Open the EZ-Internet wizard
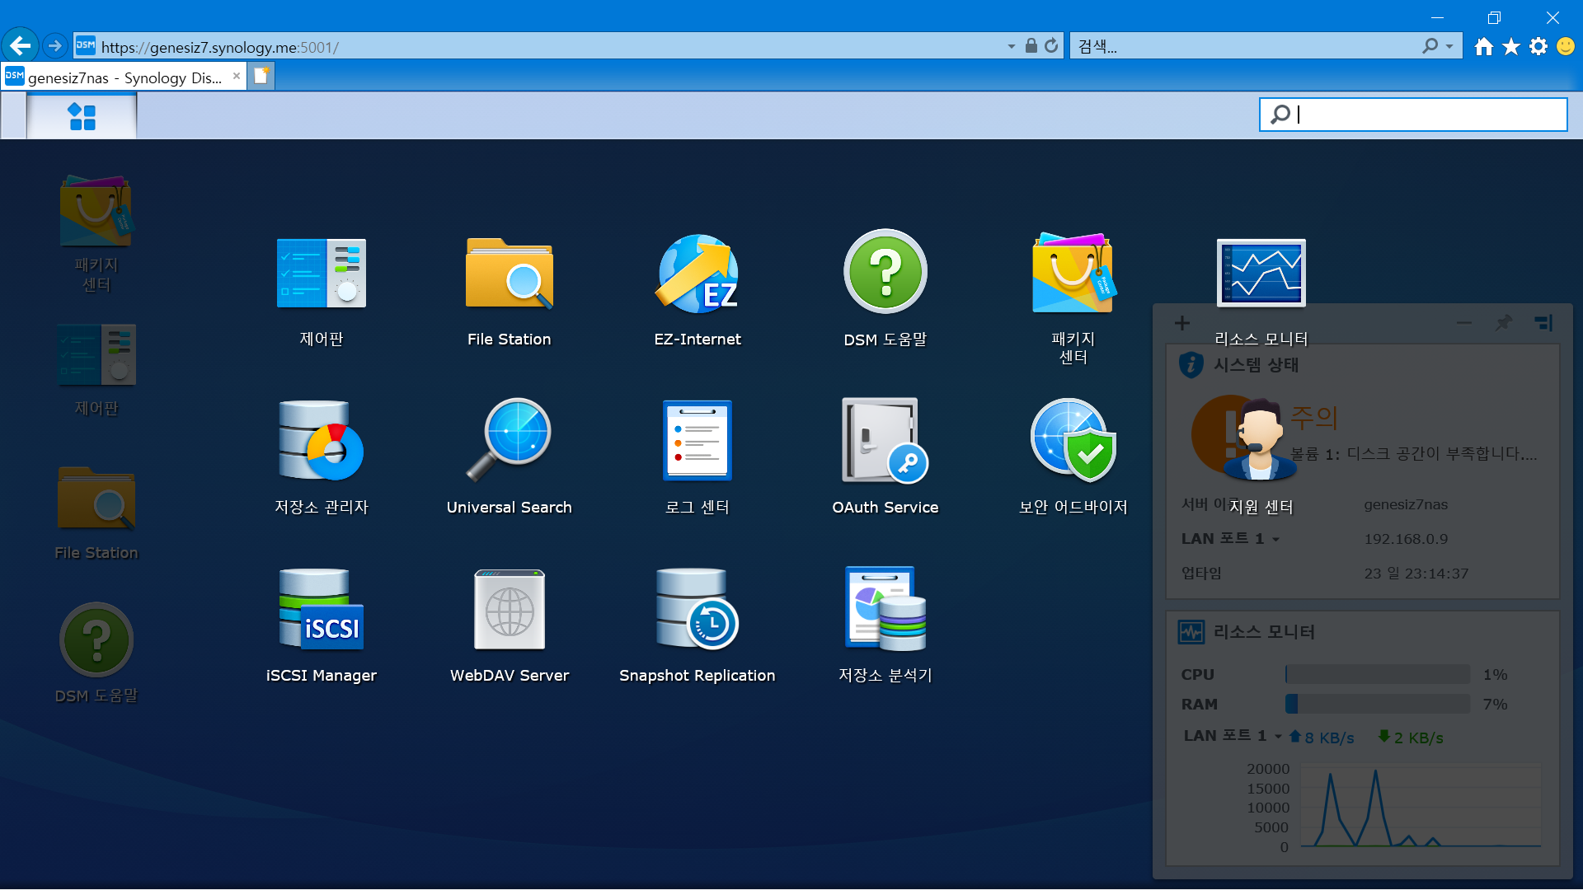This screenshot has height=890, width=1583. (698, 274)
